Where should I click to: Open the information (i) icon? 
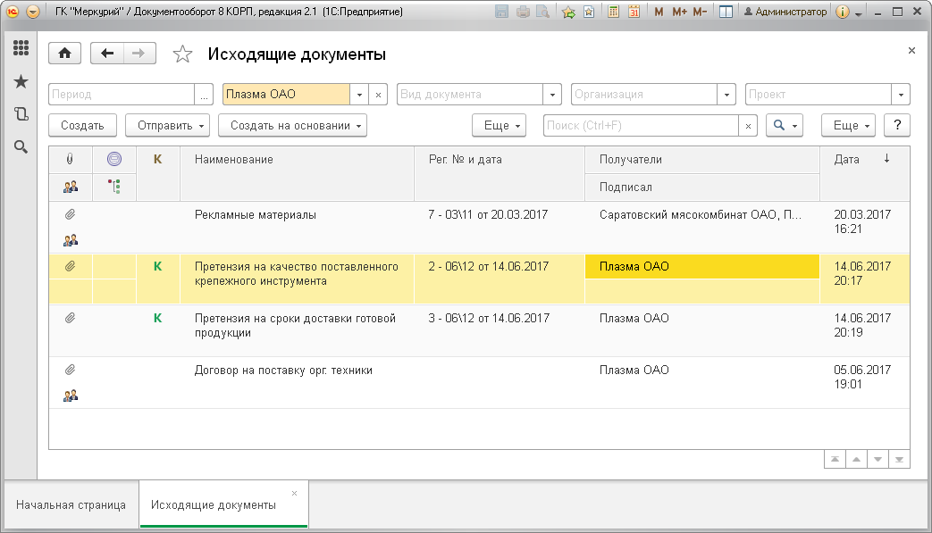843,12
